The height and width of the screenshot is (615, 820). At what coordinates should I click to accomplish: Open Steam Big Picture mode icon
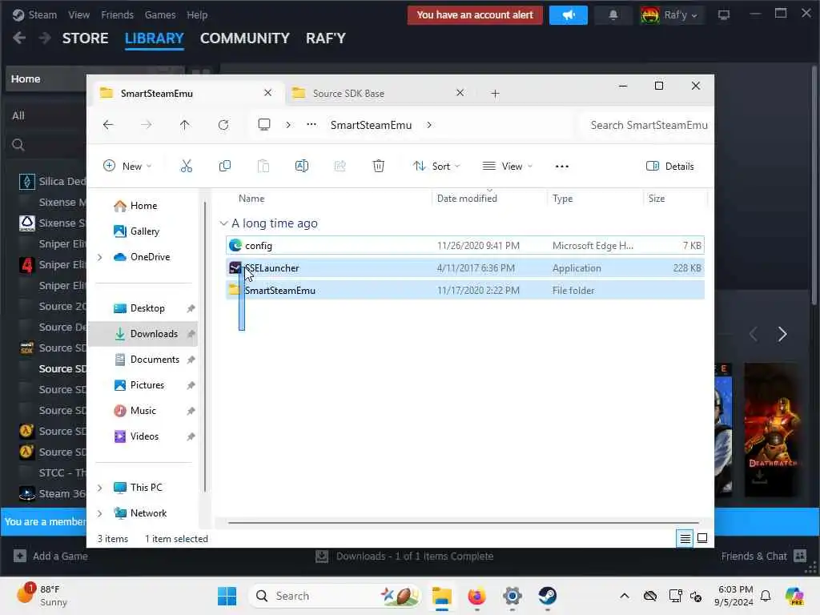point(724,15)
